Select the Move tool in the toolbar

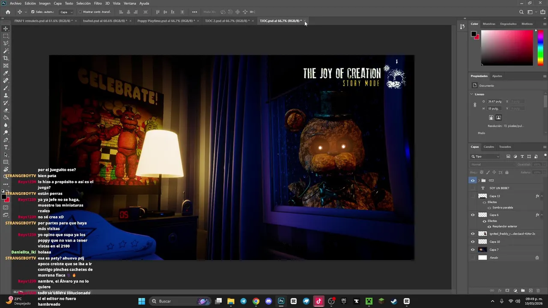point(6,29)
